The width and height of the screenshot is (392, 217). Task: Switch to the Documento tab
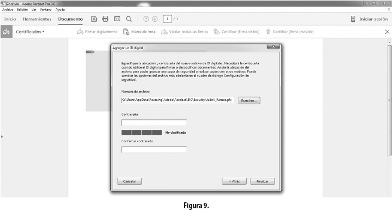[x=70, y=19]
